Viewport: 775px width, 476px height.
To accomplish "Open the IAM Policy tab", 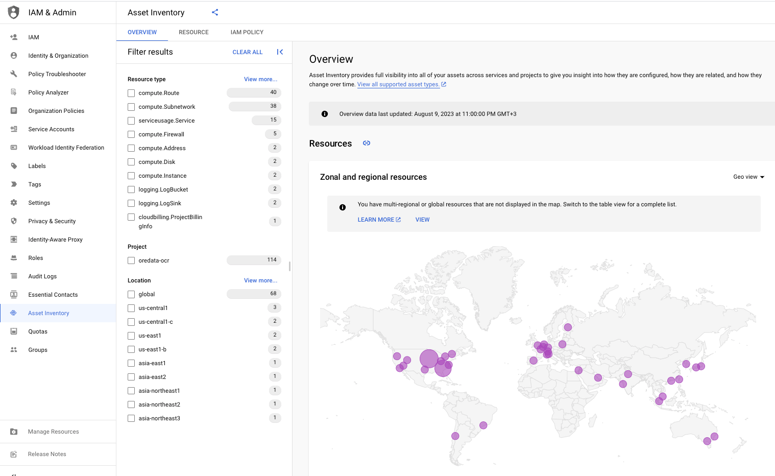I will [247, 32].
